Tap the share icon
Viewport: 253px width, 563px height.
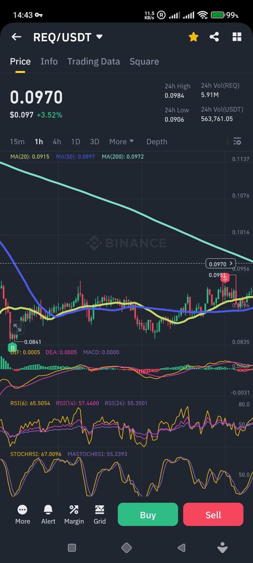pos(214,37)
